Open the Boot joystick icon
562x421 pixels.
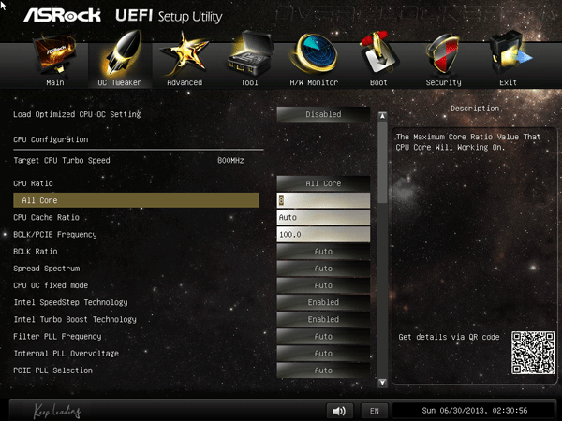[x=378, y=53]
